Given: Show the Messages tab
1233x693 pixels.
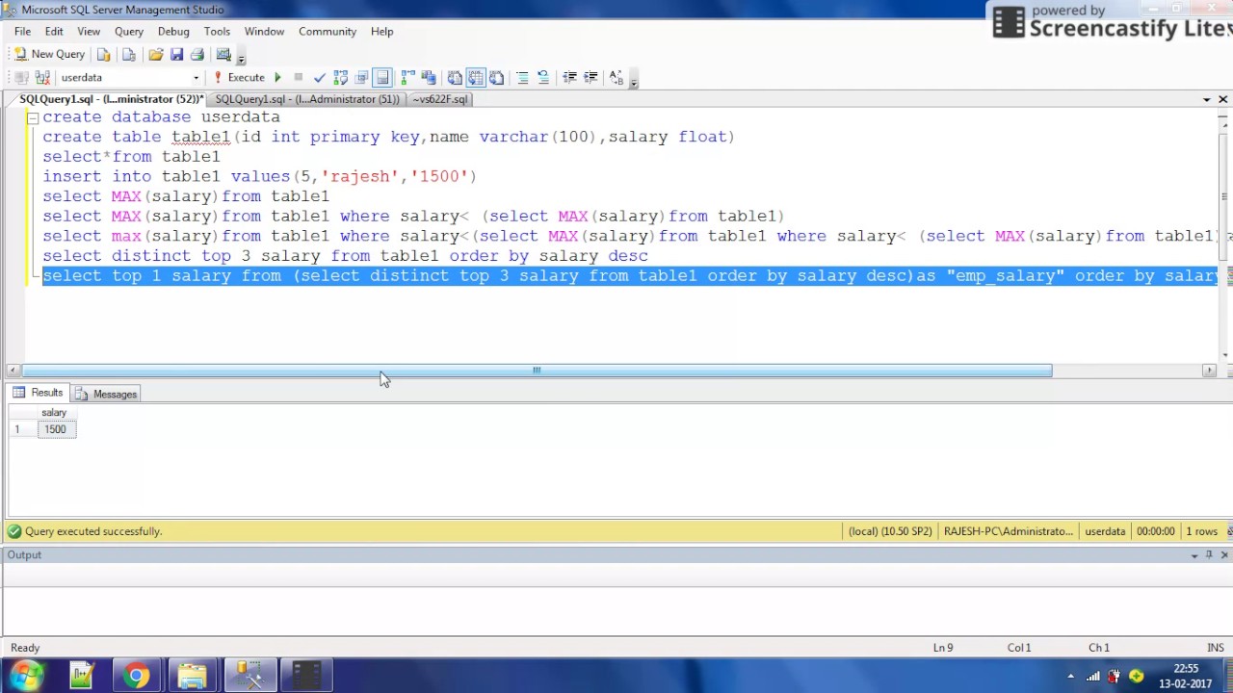Looking at the screenshot, I should (106, 394).
